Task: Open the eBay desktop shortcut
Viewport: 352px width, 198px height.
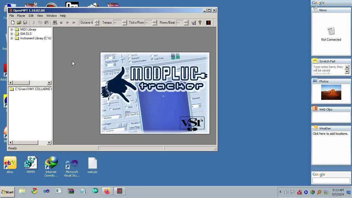Action: [10, 165]
